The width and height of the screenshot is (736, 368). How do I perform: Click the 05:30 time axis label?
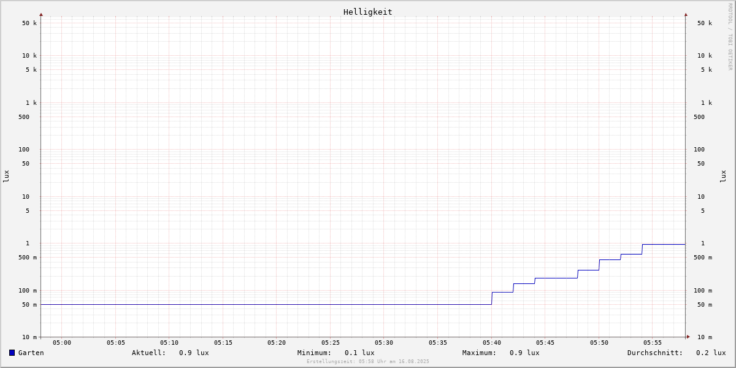click(384, 343)
